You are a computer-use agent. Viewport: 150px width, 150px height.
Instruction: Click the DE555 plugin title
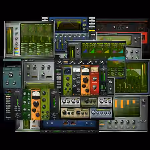click(28, 61)
